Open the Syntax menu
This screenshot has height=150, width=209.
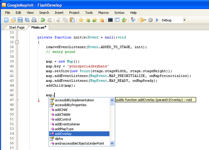point(119,13)
